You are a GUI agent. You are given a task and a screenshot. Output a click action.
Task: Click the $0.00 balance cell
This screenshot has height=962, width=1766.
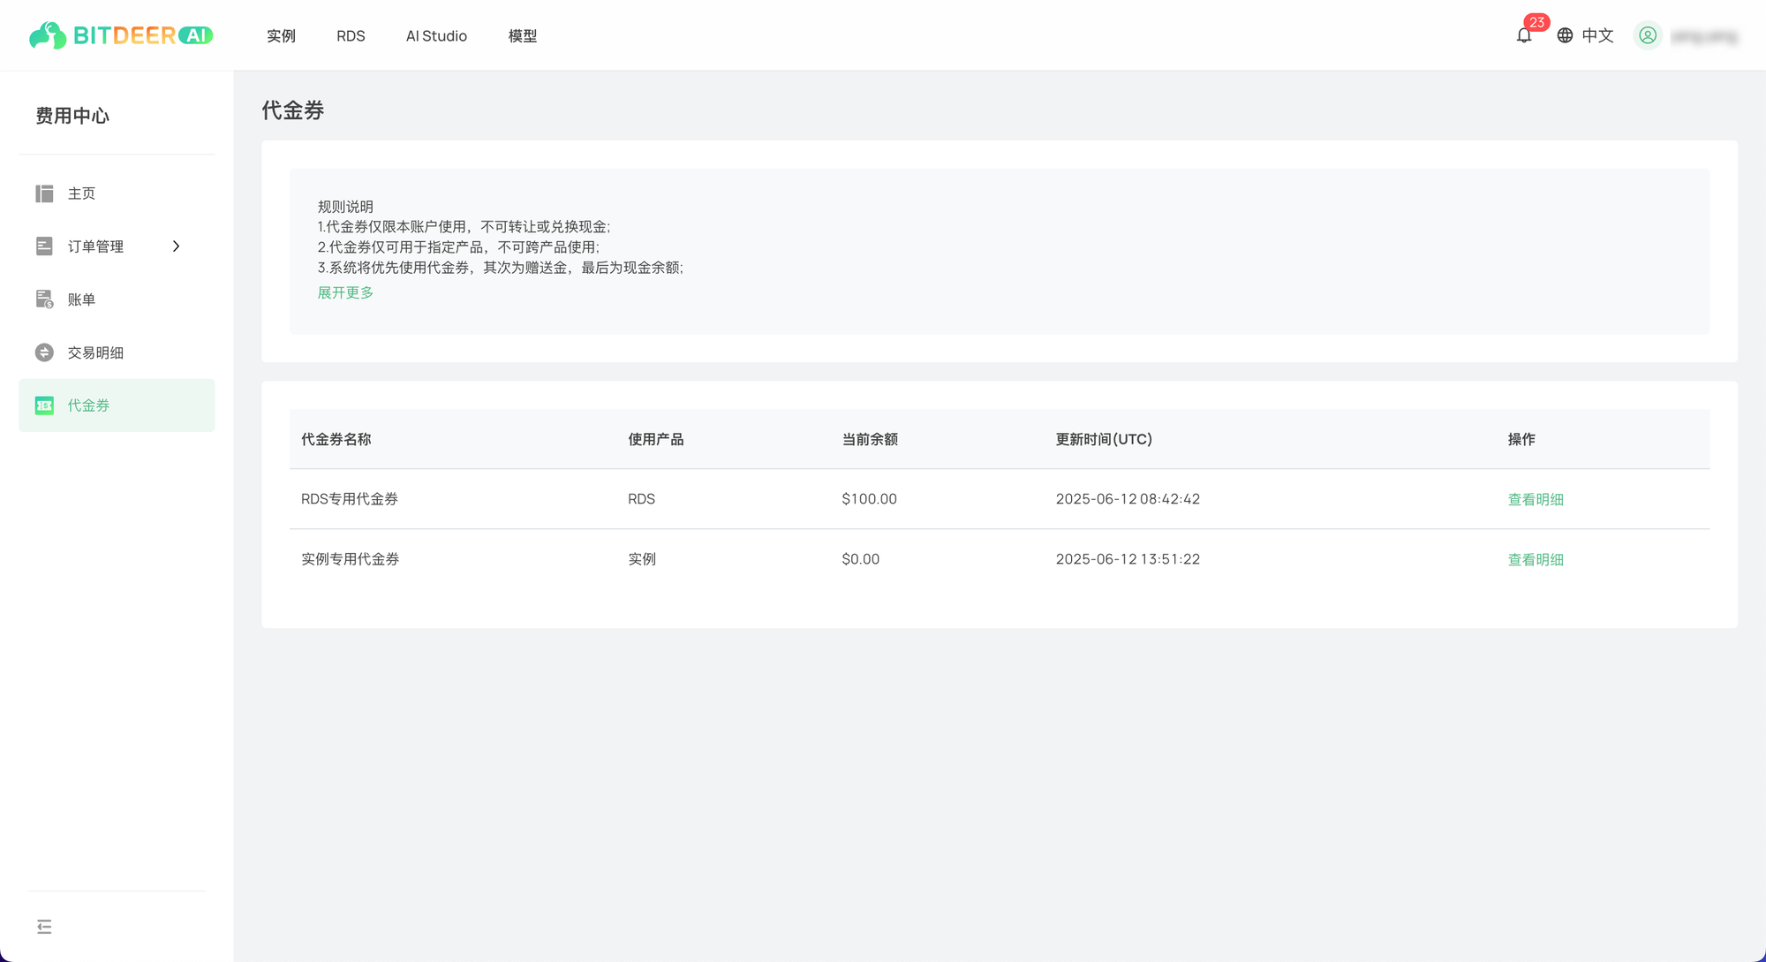[x=860, y=559]
